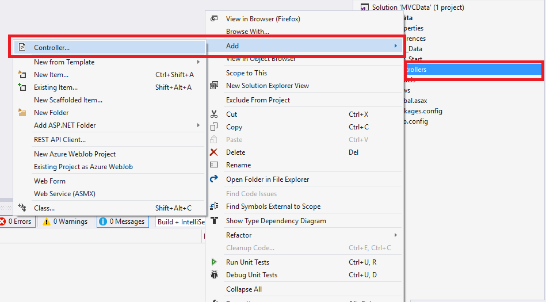Toggle the 0 Errors filter button
Screen dimensions: 546x302
tap(17, 221)
